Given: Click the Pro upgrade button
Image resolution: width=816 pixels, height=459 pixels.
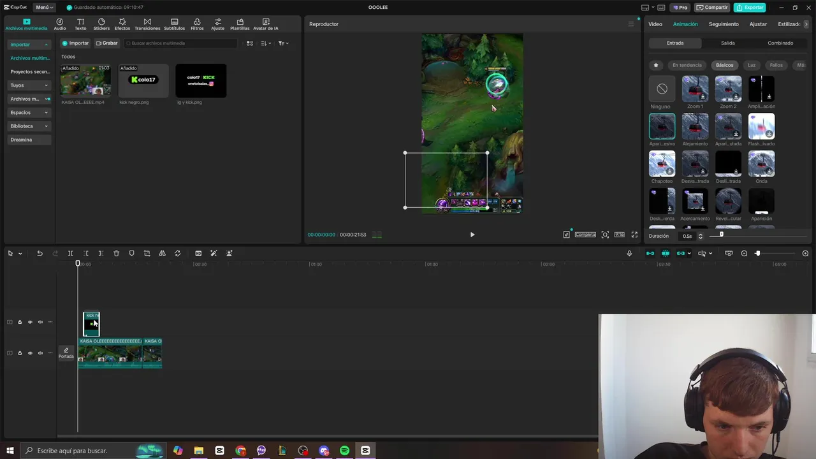Looking at the screenshot, I should [x=680, y=7].
